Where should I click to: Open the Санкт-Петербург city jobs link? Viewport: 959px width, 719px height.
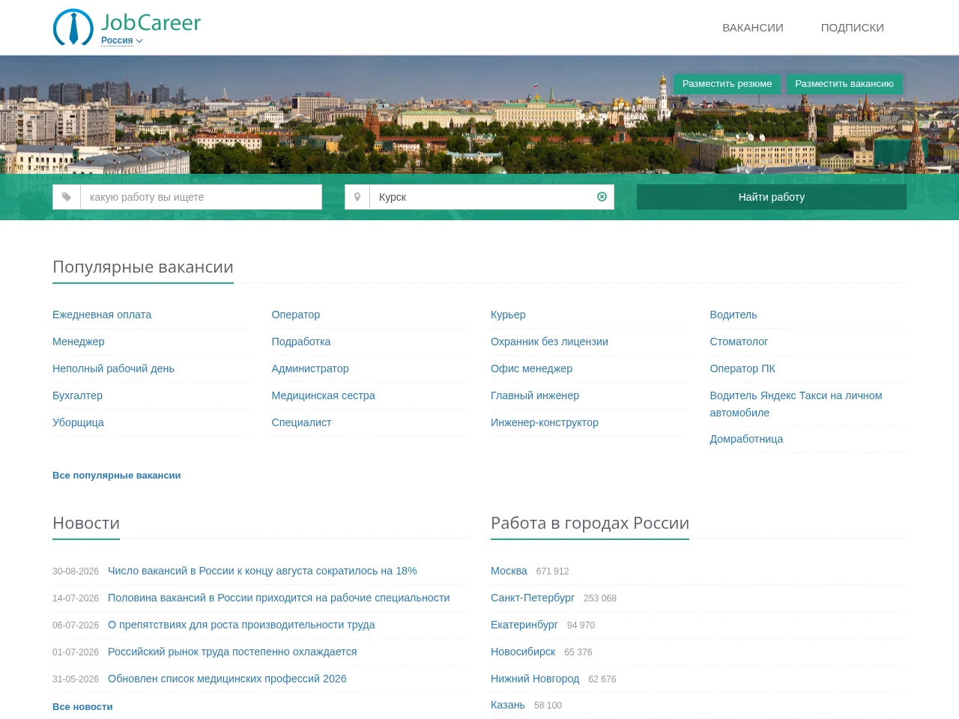(533, 598)
